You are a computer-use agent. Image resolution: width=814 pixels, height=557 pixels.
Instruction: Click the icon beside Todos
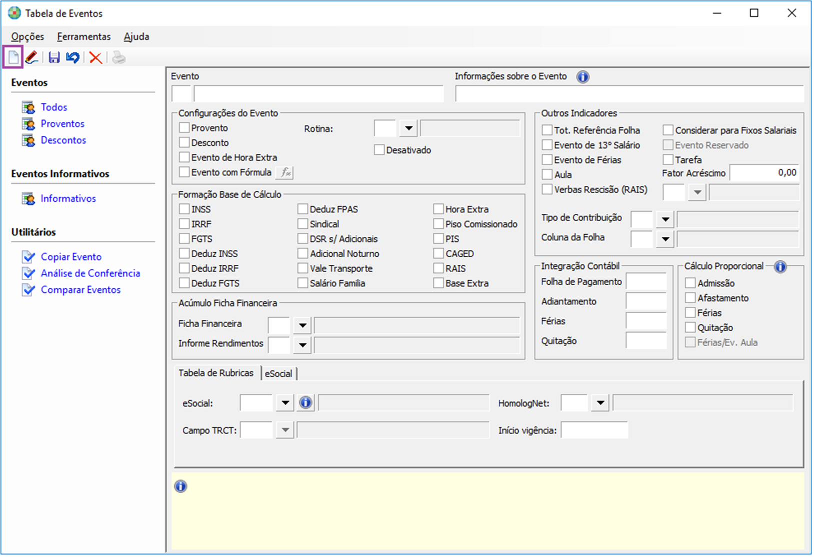pos(28,107)
